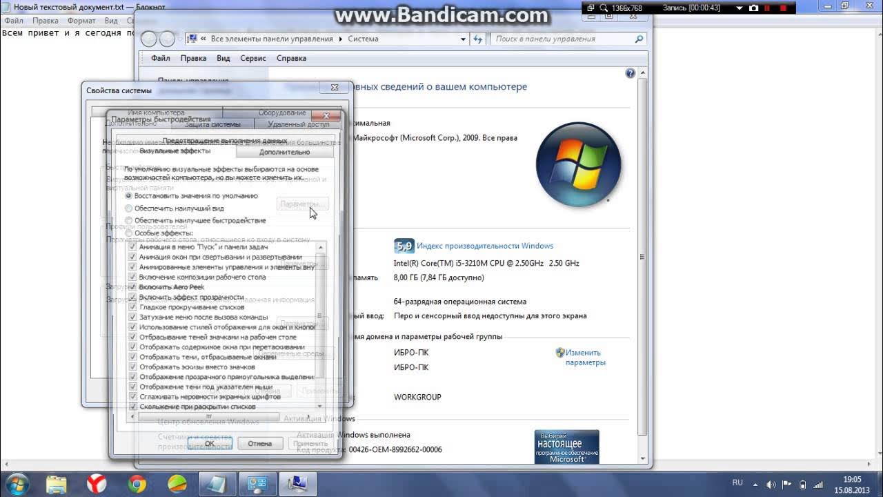Open the Action Center flag tray icon
Image resolution: width=883 pixels, height=497 pixels.
point(786,484)
